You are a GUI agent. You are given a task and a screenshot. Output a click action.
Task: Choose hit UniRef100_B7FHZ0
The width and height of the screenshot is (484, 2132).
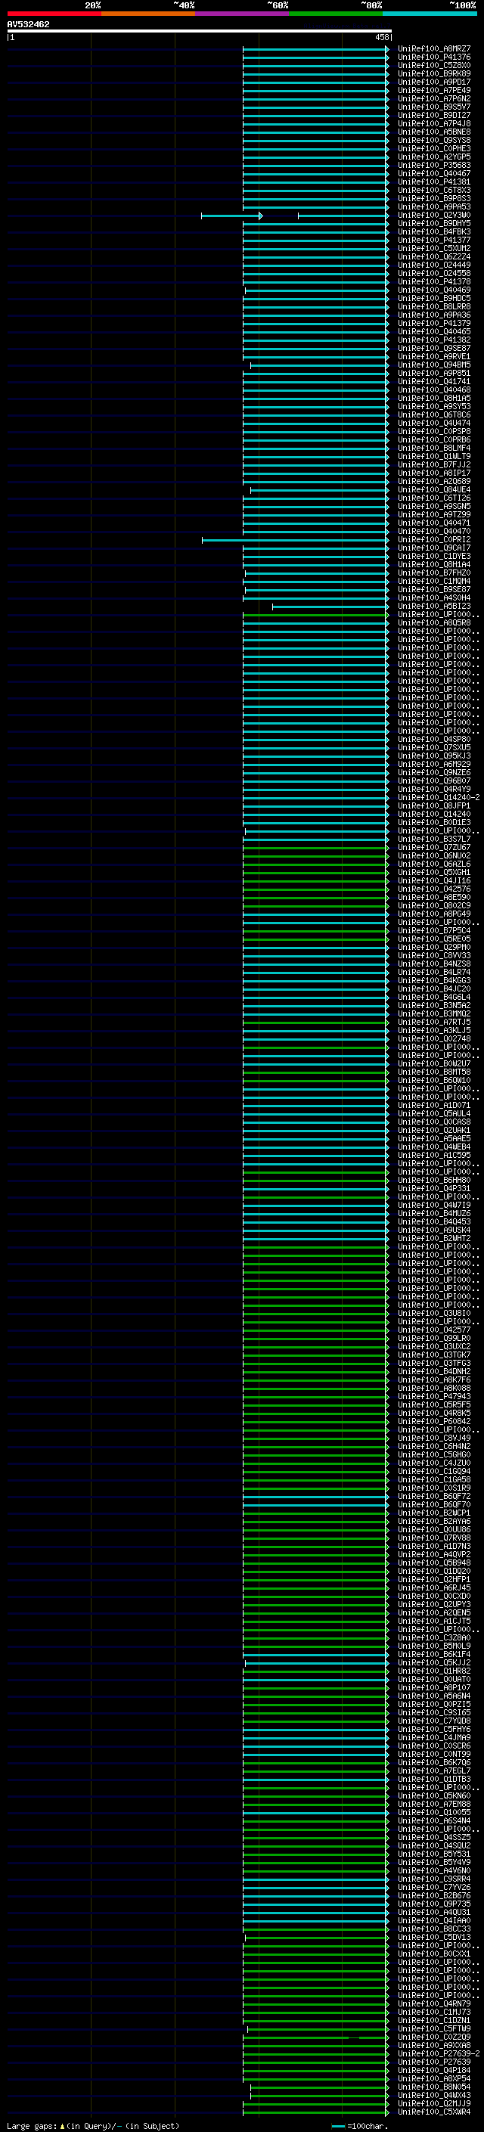(x=433, y=573)
